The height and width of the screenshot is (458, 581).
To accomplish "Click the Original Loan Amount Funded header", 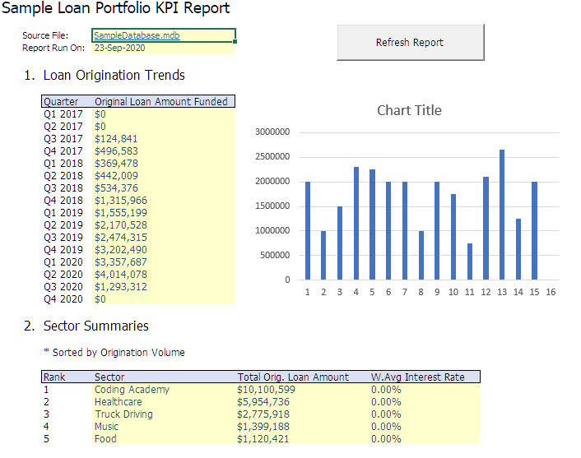I will coord(161,101).
